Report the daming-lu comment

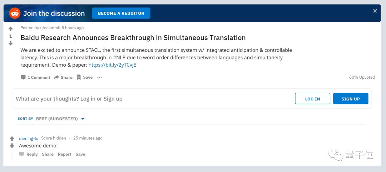tap(64, 154)
